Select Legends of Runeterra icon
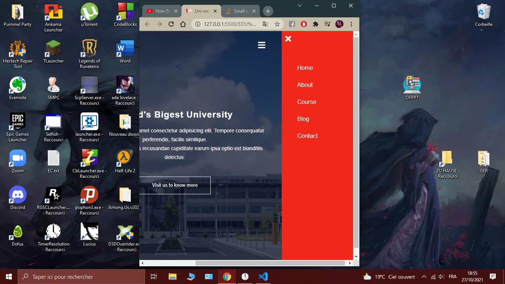The height and width of the screenshot is (284, 505). [89, 55]
